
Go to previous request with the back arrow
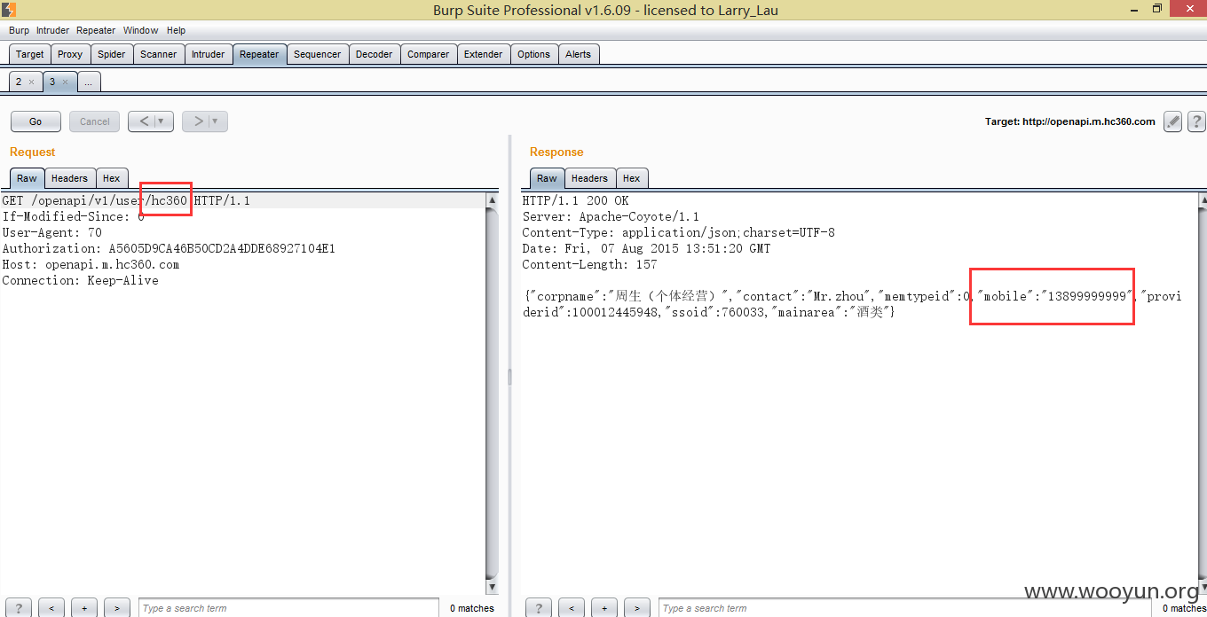(x=144, y=121)
